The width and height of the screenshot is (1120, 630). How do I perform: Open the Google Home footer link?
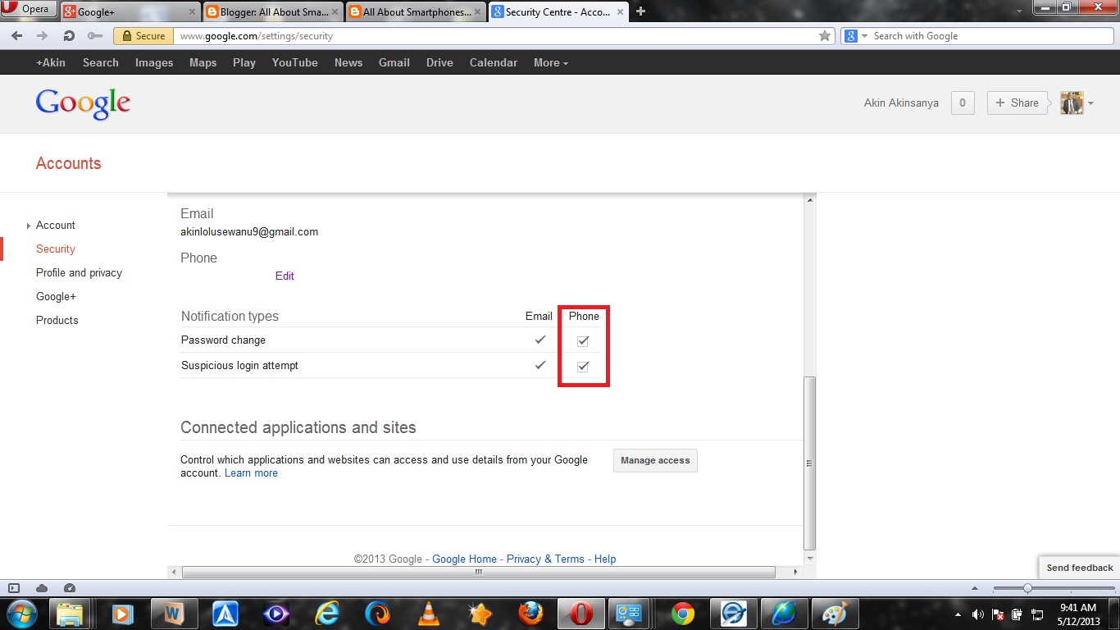click(464, 559)
